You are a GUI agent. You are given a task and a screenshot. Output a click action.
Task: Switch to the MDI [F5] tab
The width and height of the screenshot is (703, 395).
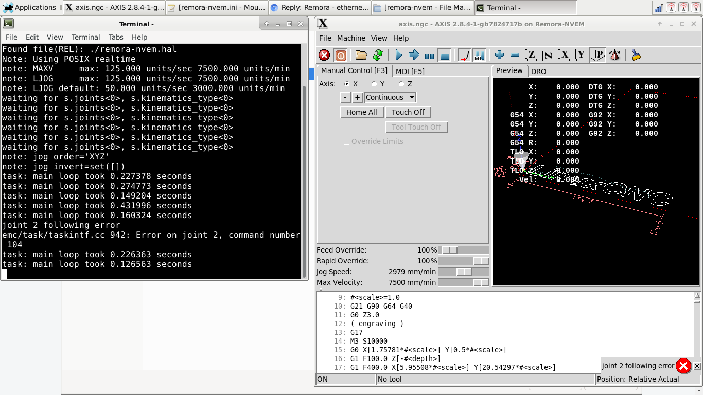click(410, 71)
